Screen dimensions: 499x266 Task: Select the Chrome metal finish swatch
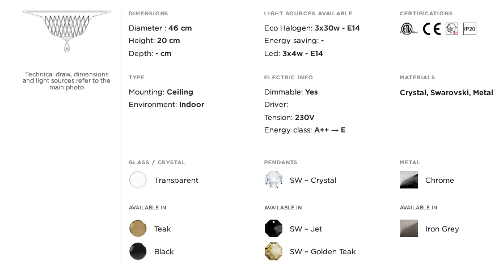coord(409,180)
